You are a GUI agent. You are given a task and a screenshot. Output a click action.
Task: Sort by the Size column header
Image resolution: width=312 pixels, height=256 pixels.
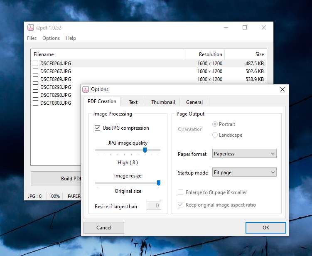(246, 54)
